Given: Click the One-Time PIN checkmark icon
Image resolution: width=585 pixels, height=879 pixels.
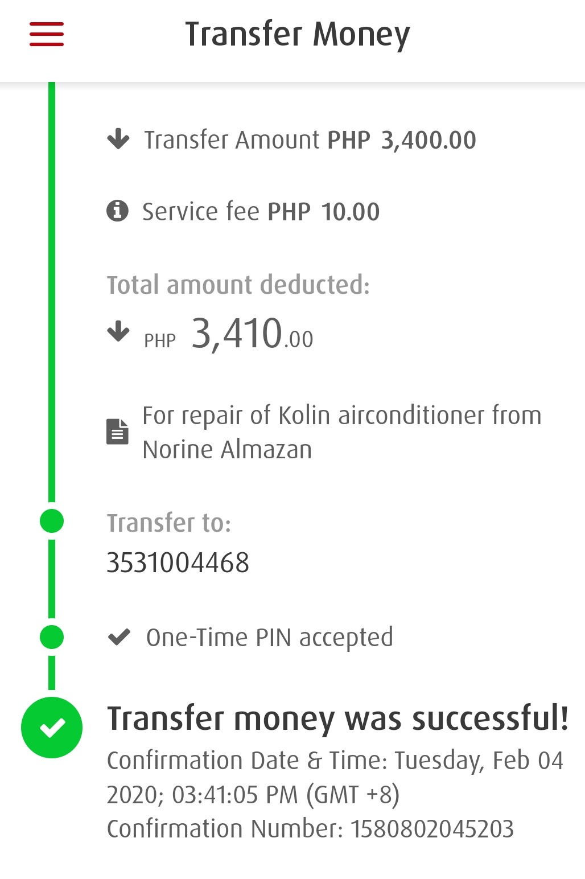Looking at the screenshot, I should [119, 636].
